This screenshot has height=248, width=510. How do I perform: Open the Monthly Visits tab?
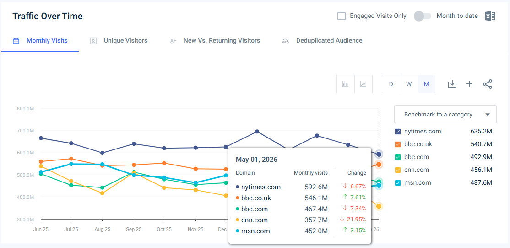pyautogui.click(x=40, y=41)
